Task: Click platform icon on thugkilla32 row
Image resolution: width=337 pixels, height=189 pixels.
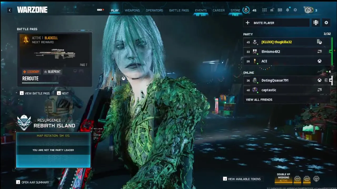Action: point(319,42)
